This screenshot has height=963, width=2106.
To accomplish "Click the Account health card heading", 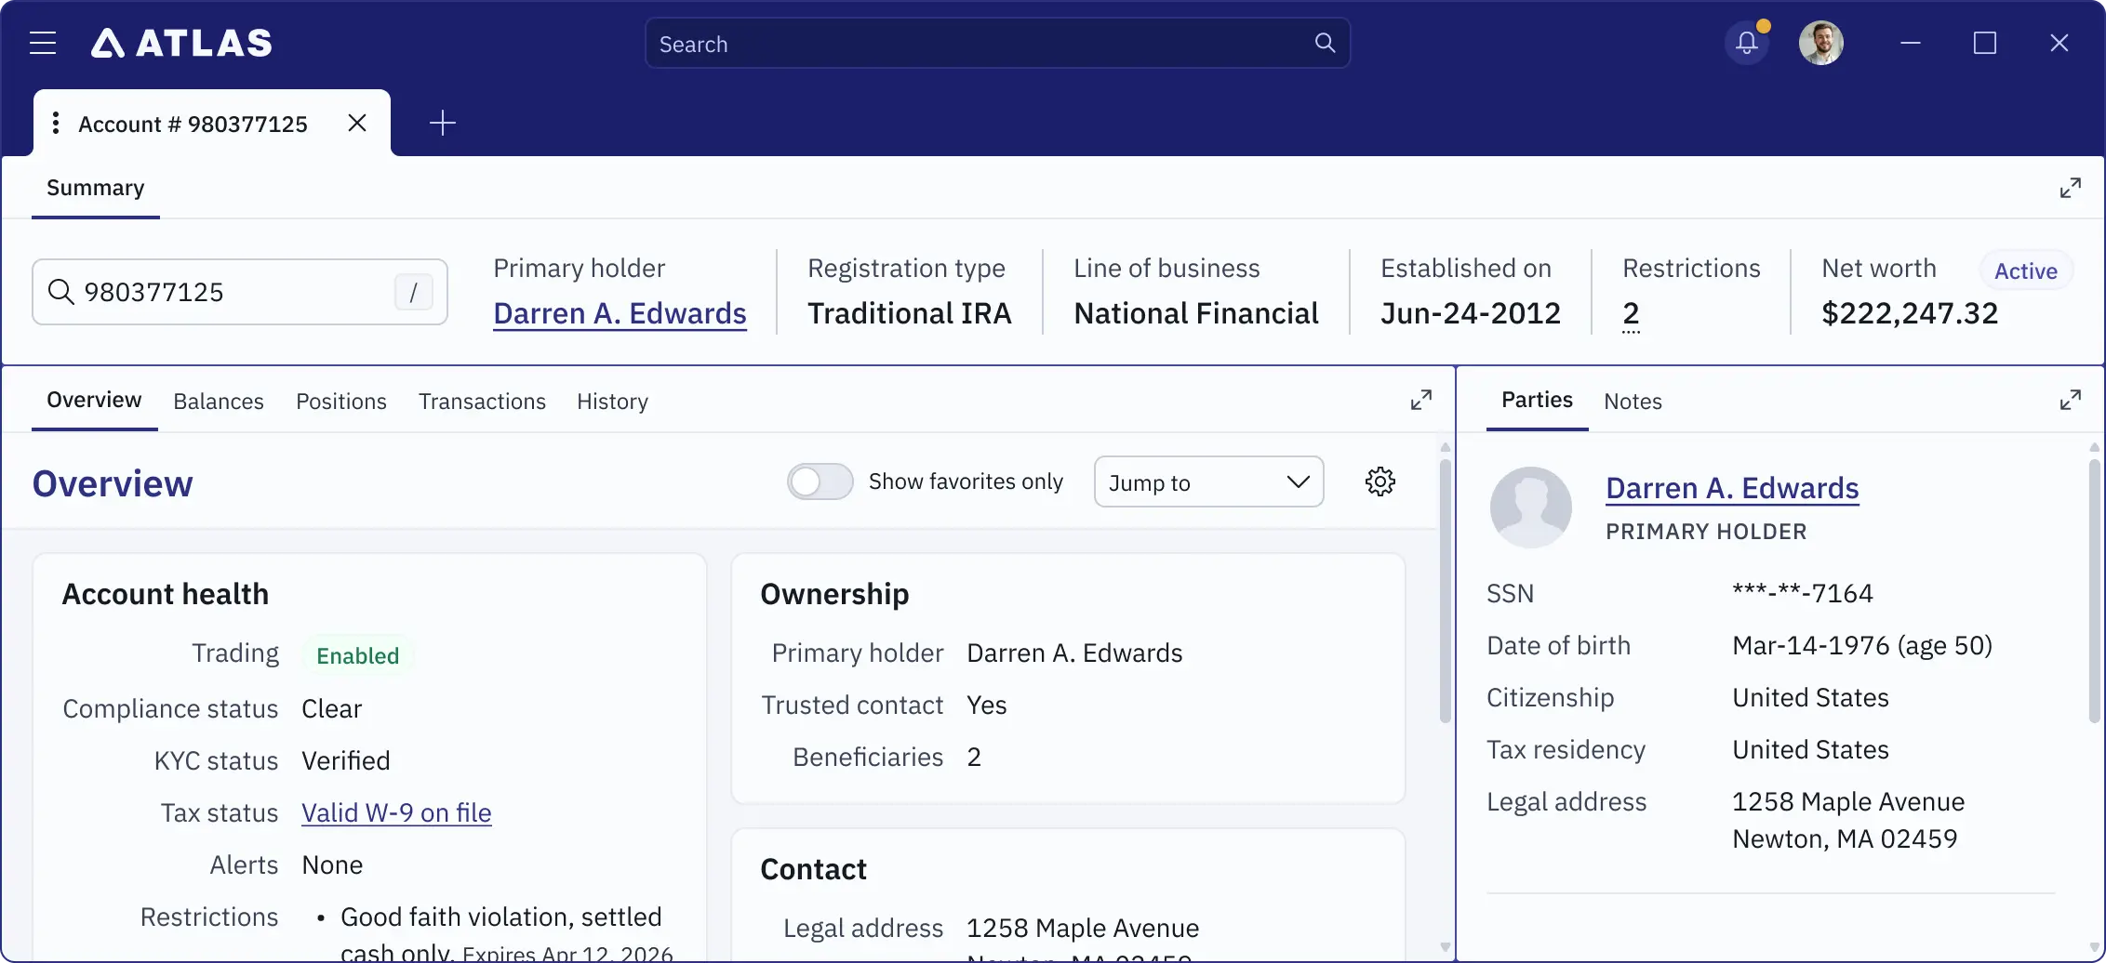I will [x=166, y=595].
